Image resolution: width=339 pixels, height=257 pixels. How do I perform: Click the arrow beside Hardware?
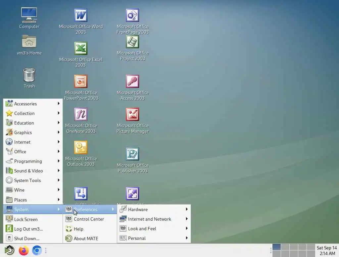pos(187,209)
